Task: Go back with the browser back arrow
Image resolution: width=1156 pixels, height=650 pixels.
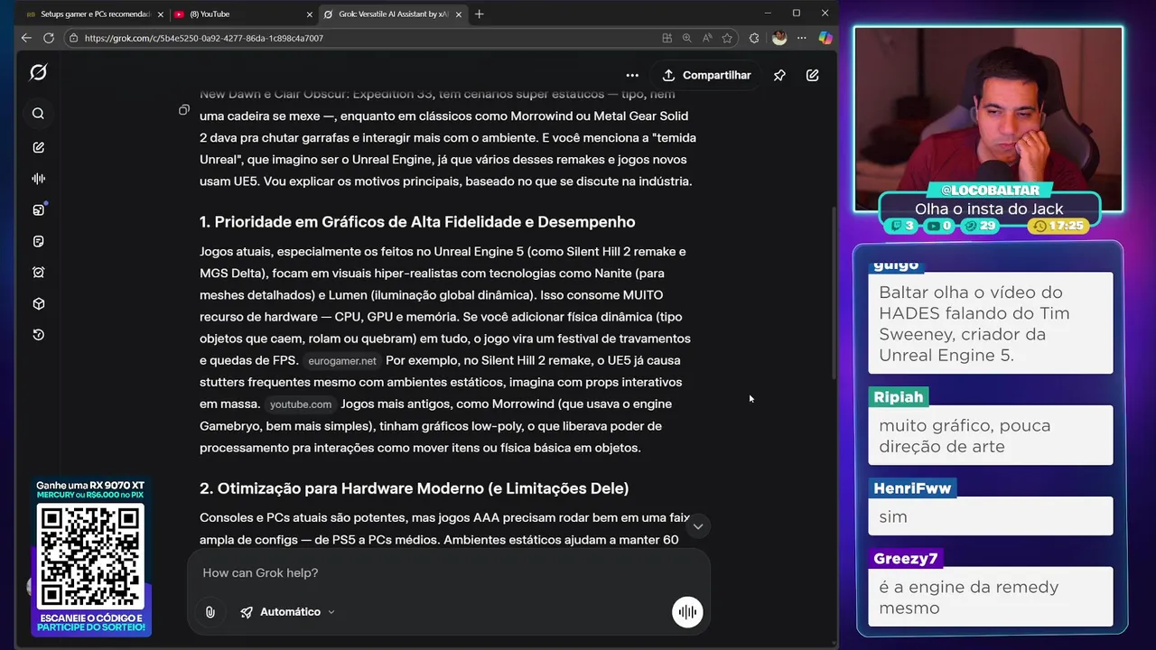Action: pos(26,38)
